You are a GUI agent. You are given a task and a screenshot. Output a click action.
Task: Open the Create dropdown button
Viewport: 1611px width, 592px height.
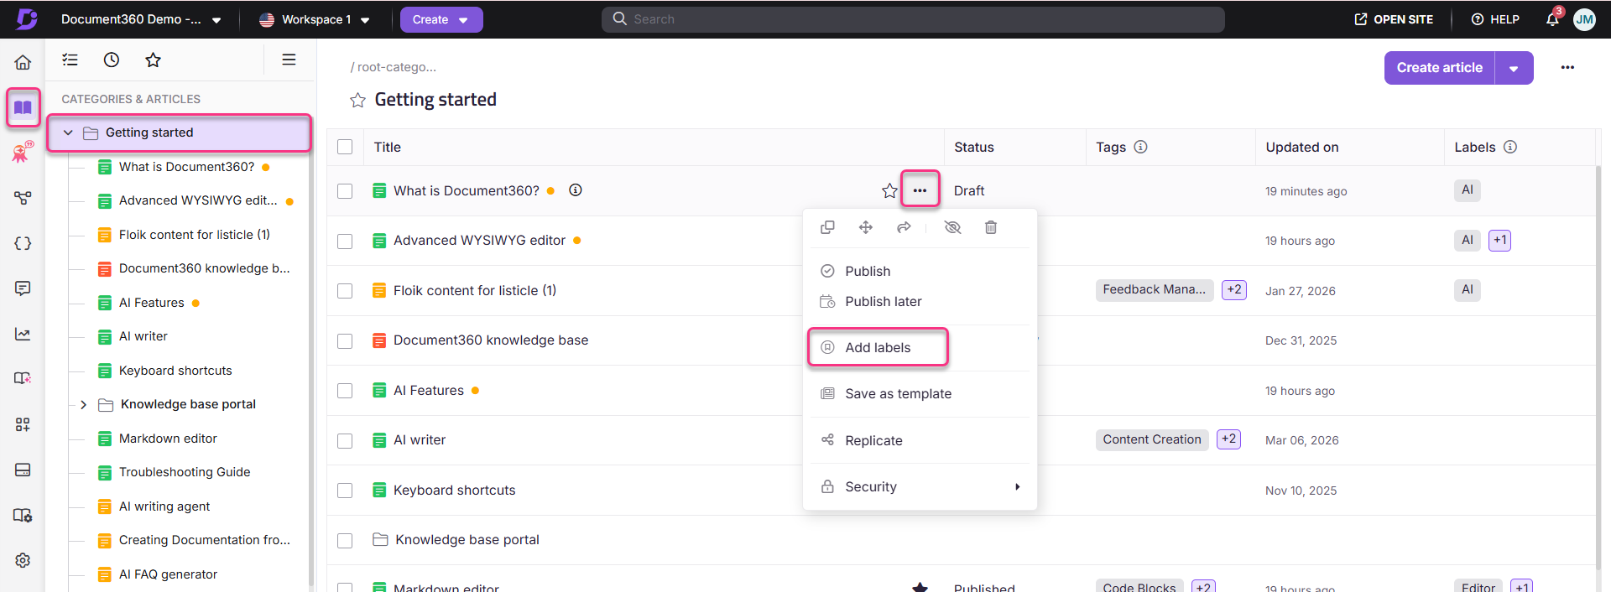coord(441,19)
